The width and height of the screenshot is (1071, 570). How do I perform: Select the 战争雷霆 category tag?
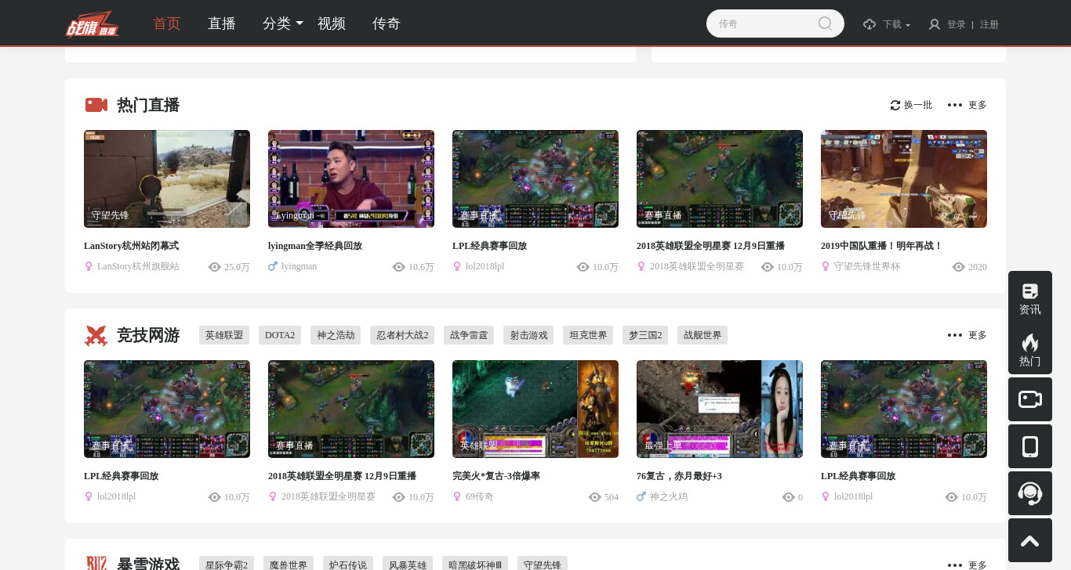pyautogui.click(x=469, y=335)
